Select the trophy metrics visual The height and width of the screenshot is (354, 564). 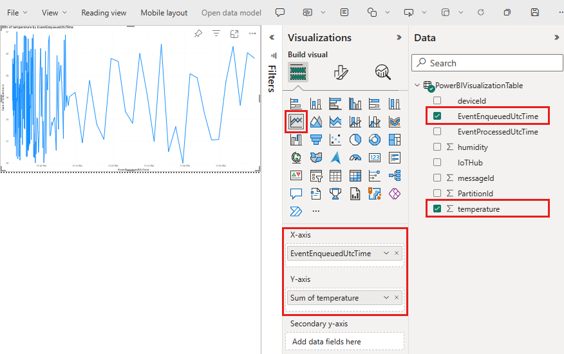click(x=335, y=194)
